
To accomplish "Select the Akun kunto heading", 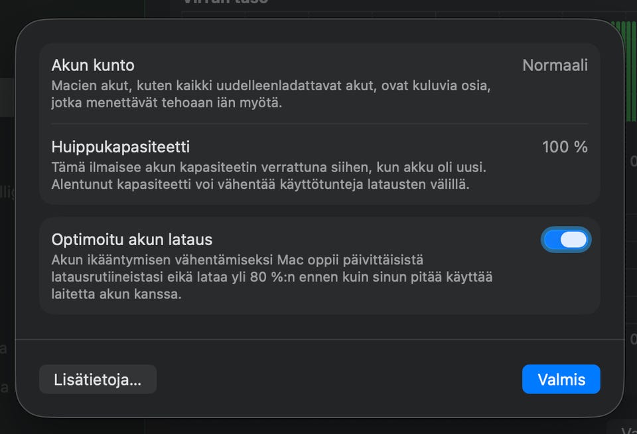I will (x=93, y=65).
